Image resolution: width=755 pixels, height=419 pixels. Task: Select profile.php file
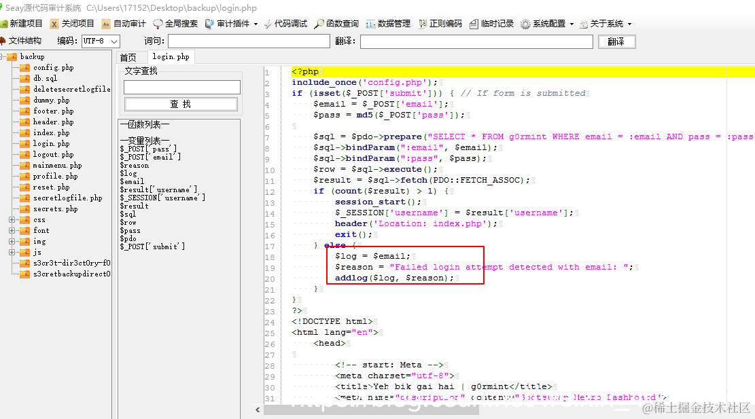[x=55, y=177]
